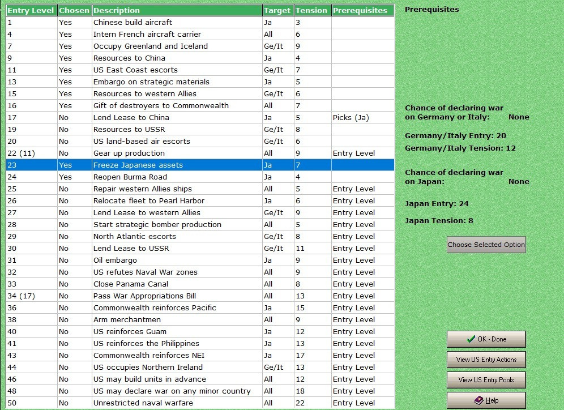Select the Resources to USSR option
This screenshot has height=410, width=564.
[200, 129]
